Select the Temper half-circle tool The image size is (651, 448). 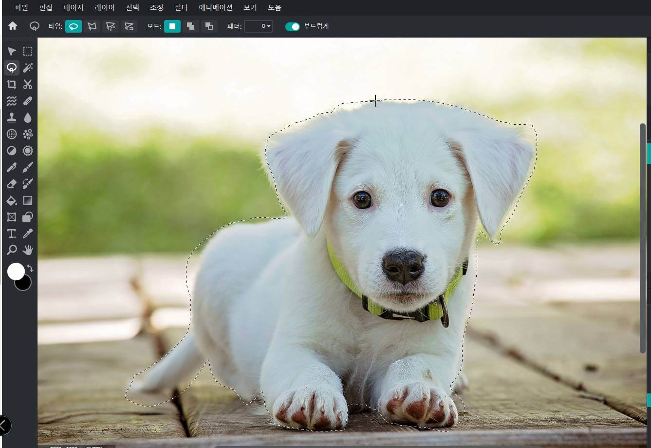[12, 151]
